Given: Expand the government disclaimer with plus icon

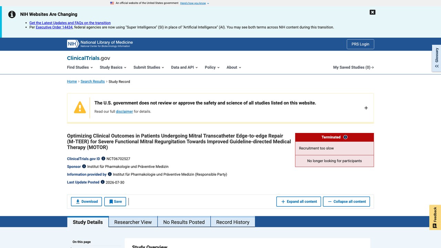Looking at the screenshot, I should (x=366, y=108).
